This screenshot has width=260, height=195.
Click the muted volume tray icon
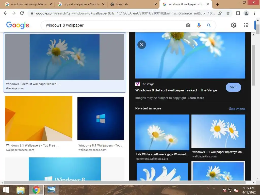click(x=236, y=190)
